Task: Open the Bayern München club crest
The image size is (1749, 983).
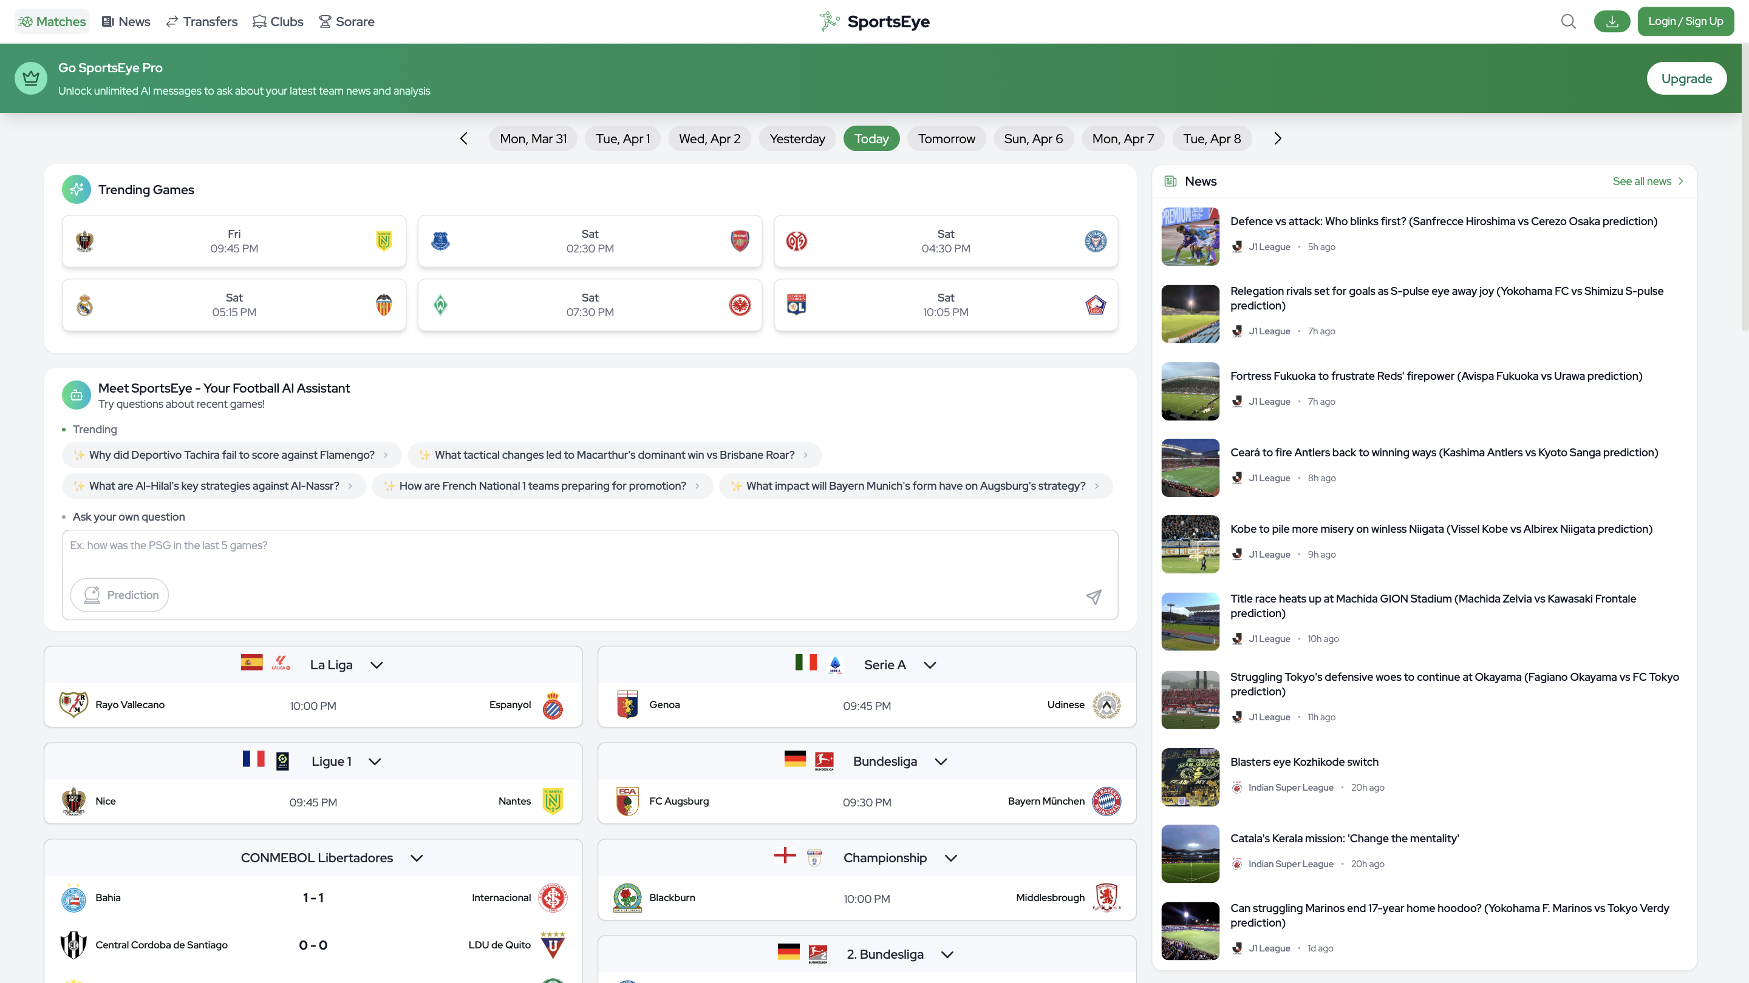Action: (x=1106, y=801)
